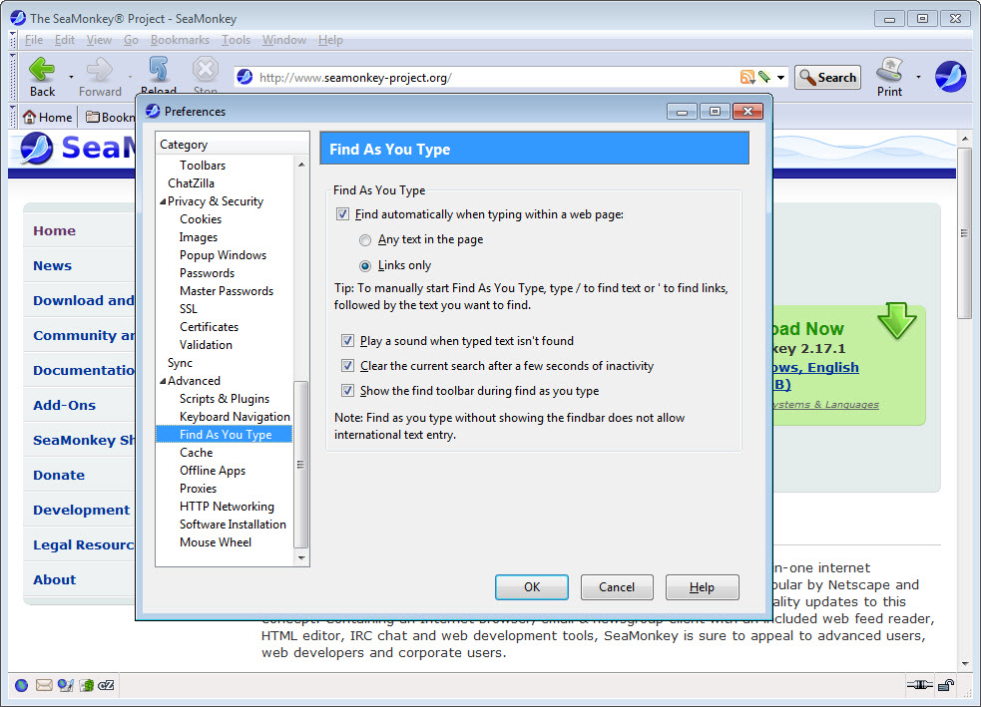Image resolution: width=981 pixels, height=707 pixels.
Task: Click the SeaMonkey throbber icon beside Print
Action: pos(950,77)
